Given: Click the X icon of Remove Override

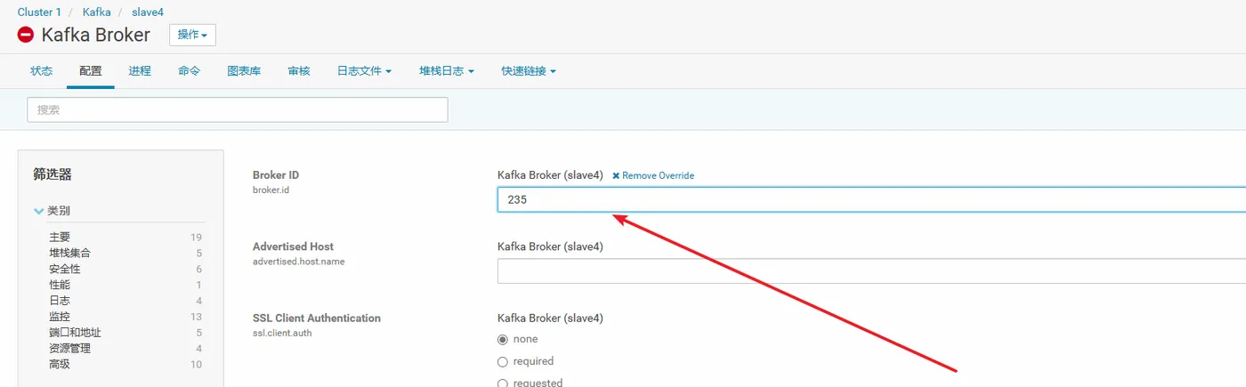Looking at the screenshot, I should coord(616,175).
